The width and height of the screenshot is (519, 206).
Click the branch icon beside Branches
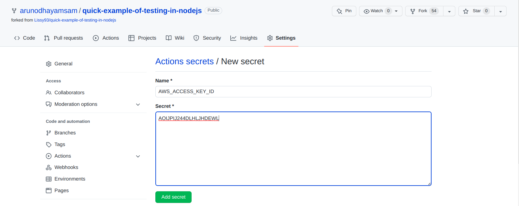[49, 133]
